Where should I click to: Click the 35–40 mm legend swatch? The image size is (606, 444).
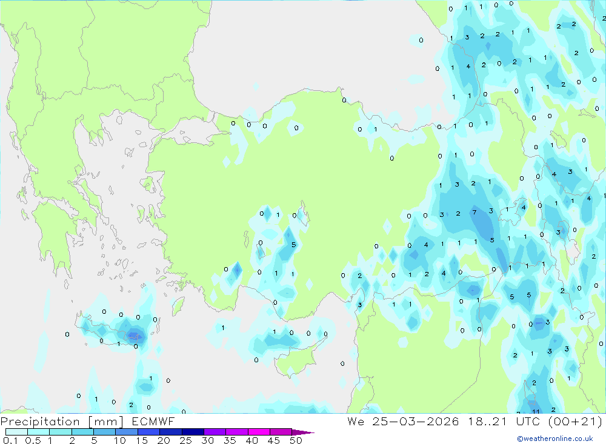(237, 432)
